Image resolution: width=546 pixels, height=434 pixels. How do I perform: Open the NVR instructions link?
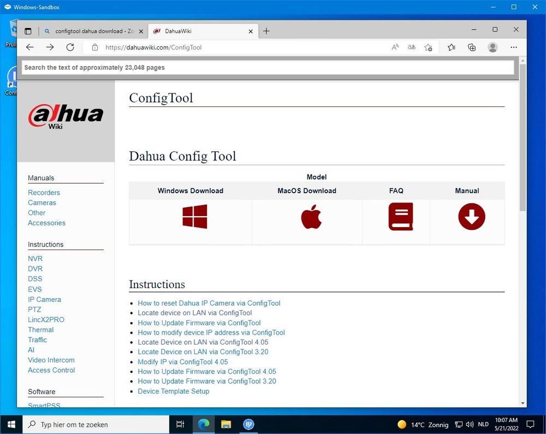point(35,259)
